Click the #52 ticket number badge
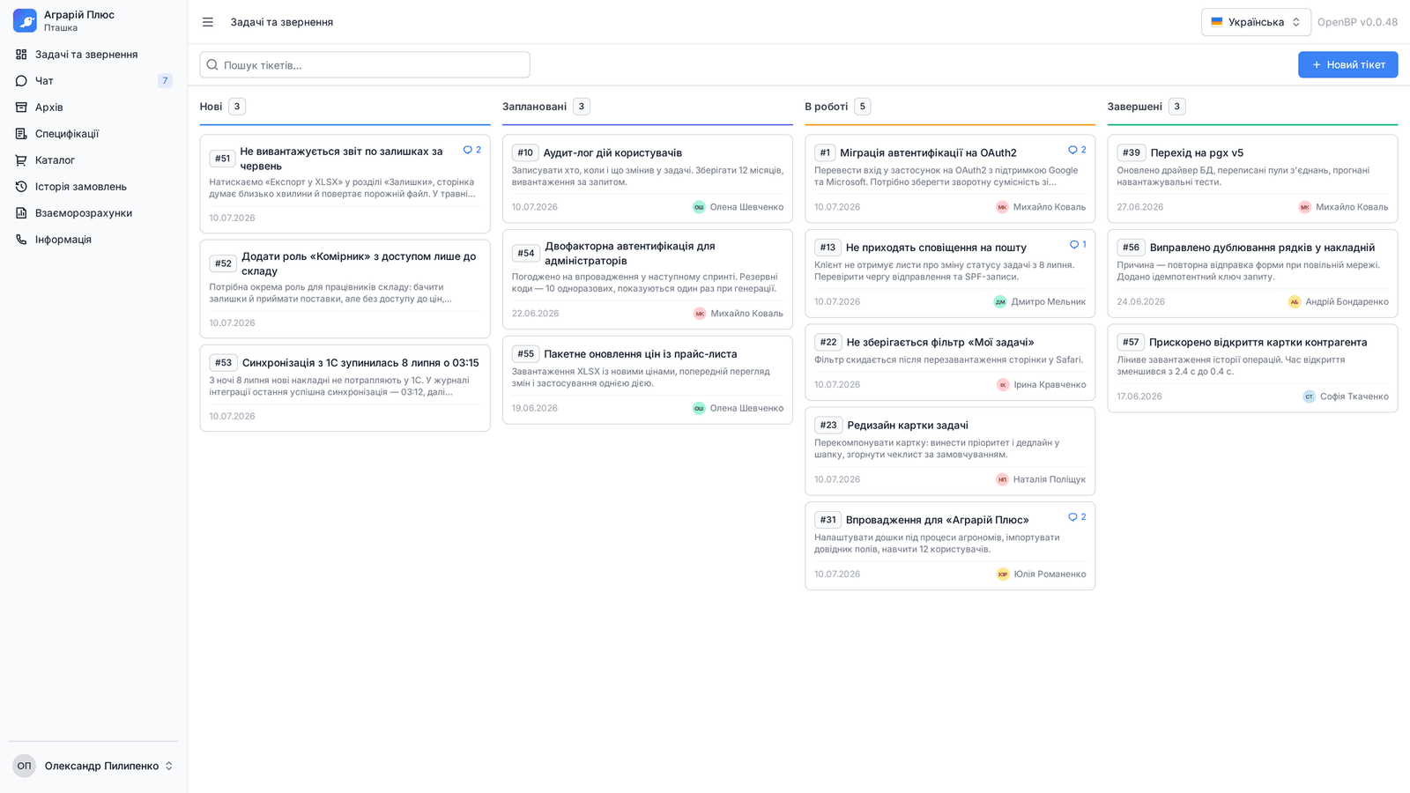The width and height of the screenshot is (1410, 793). click(x=223, y=263)
